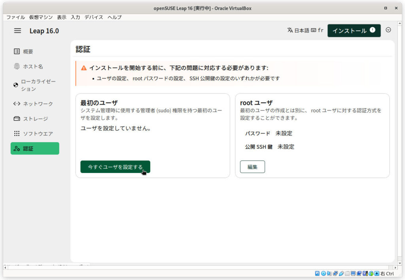Image resolution: width=405 pixels, height=280 pixels.
Task: Click VirtualBox optical disc status icon
Action: 324,273
